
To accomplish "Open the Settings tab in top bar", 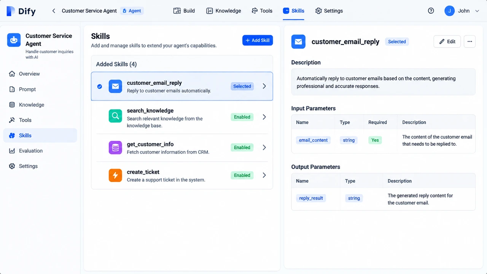I will click(329, 11).
